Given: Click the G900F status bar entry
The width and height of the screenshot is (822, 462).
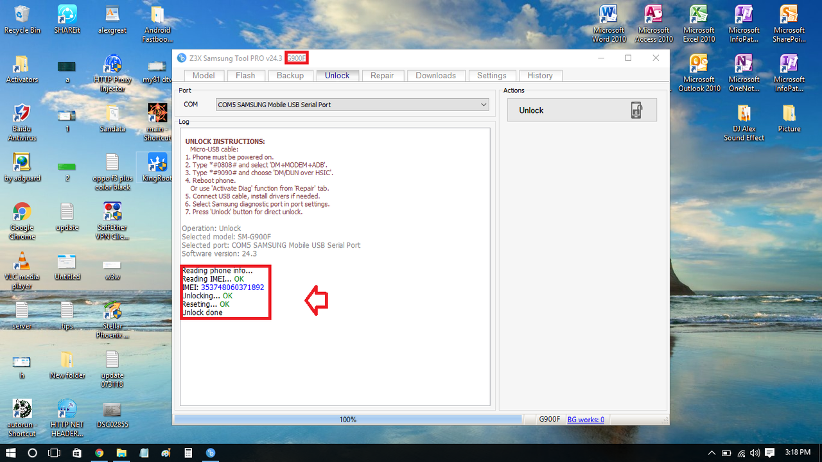Looking at the screenshot, I should click(550, 420).
